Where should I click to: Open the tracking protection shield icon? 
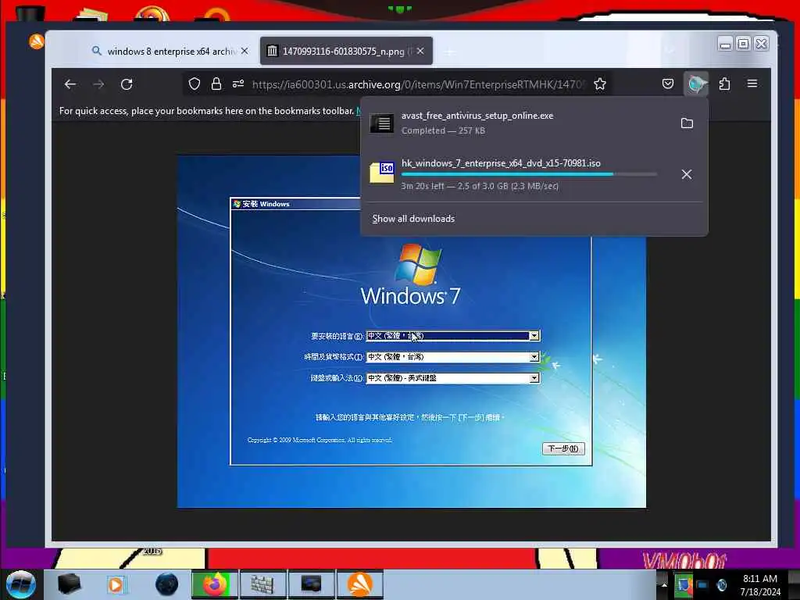(x=195, y=84)
